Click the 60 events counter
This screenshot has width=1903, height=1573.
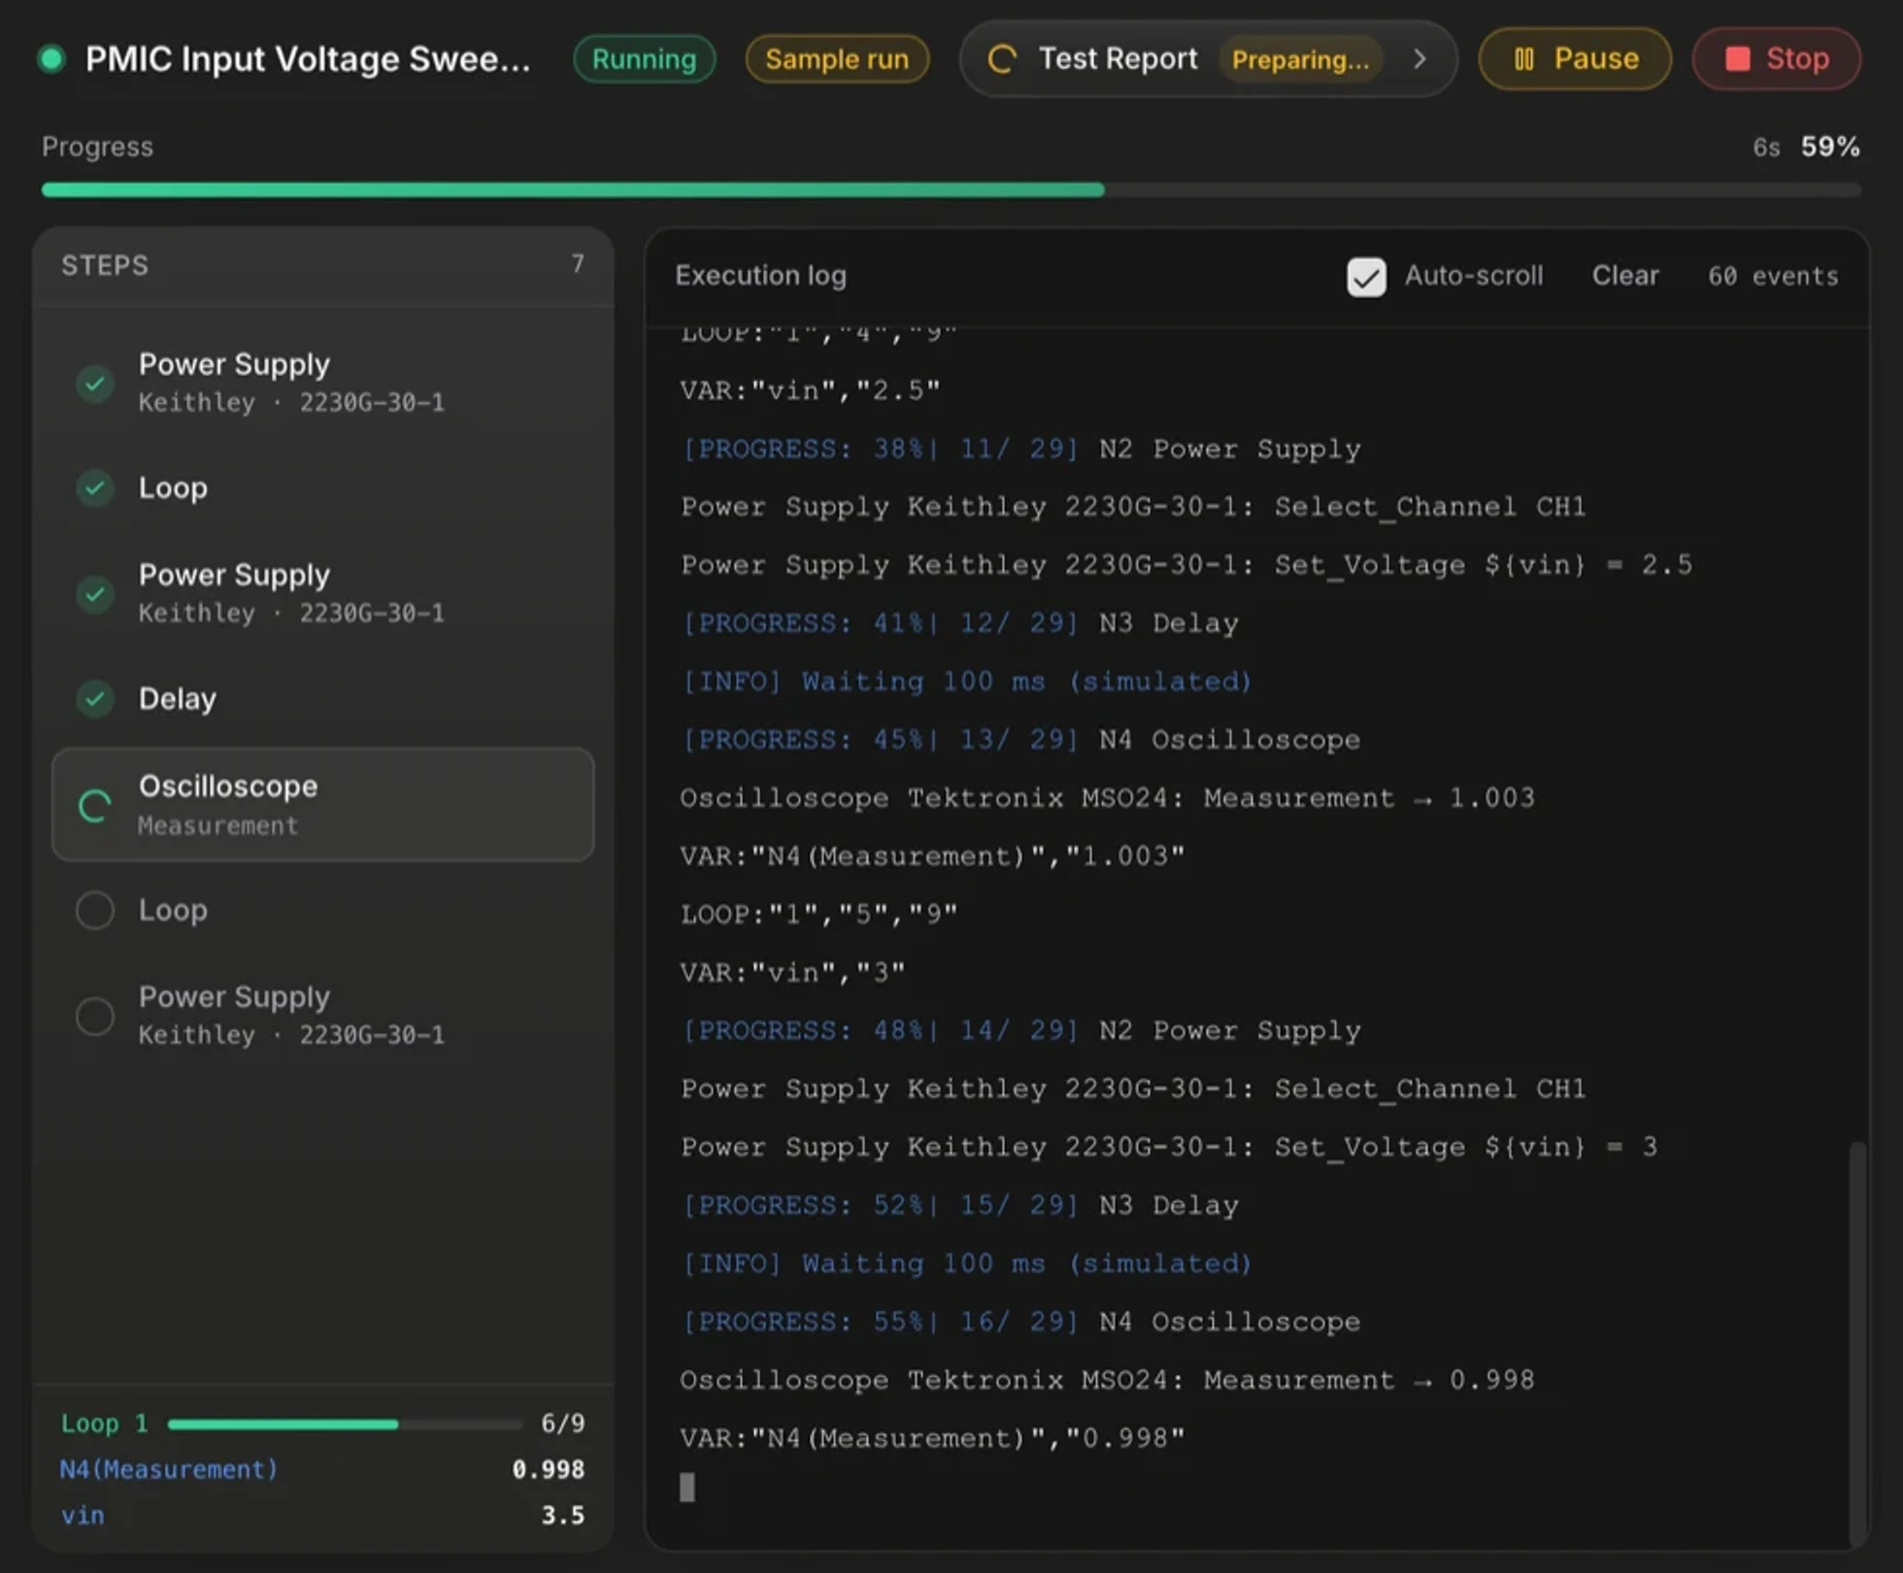tap(1773, 277)
